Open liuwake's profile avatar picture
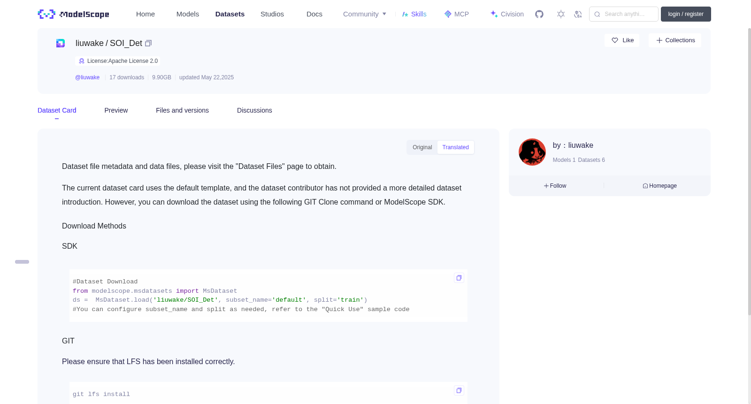The height and width of the screenshot is (404, 751). click(x=532, y=152)
